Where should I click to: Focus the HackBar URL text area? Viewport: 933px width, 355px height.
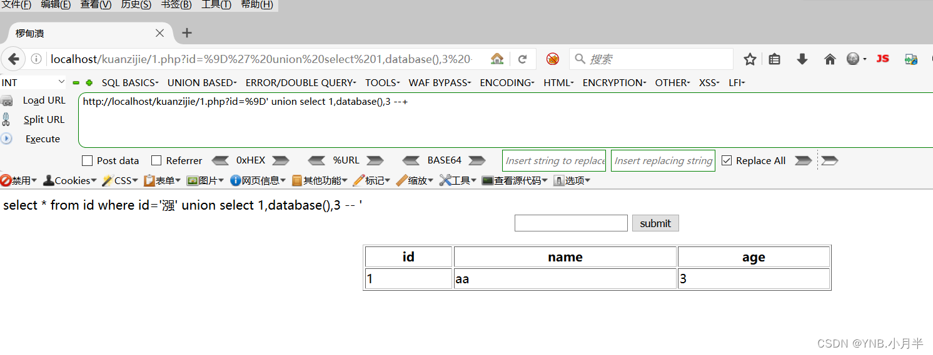pyautogui.click(x=505, y=120)
